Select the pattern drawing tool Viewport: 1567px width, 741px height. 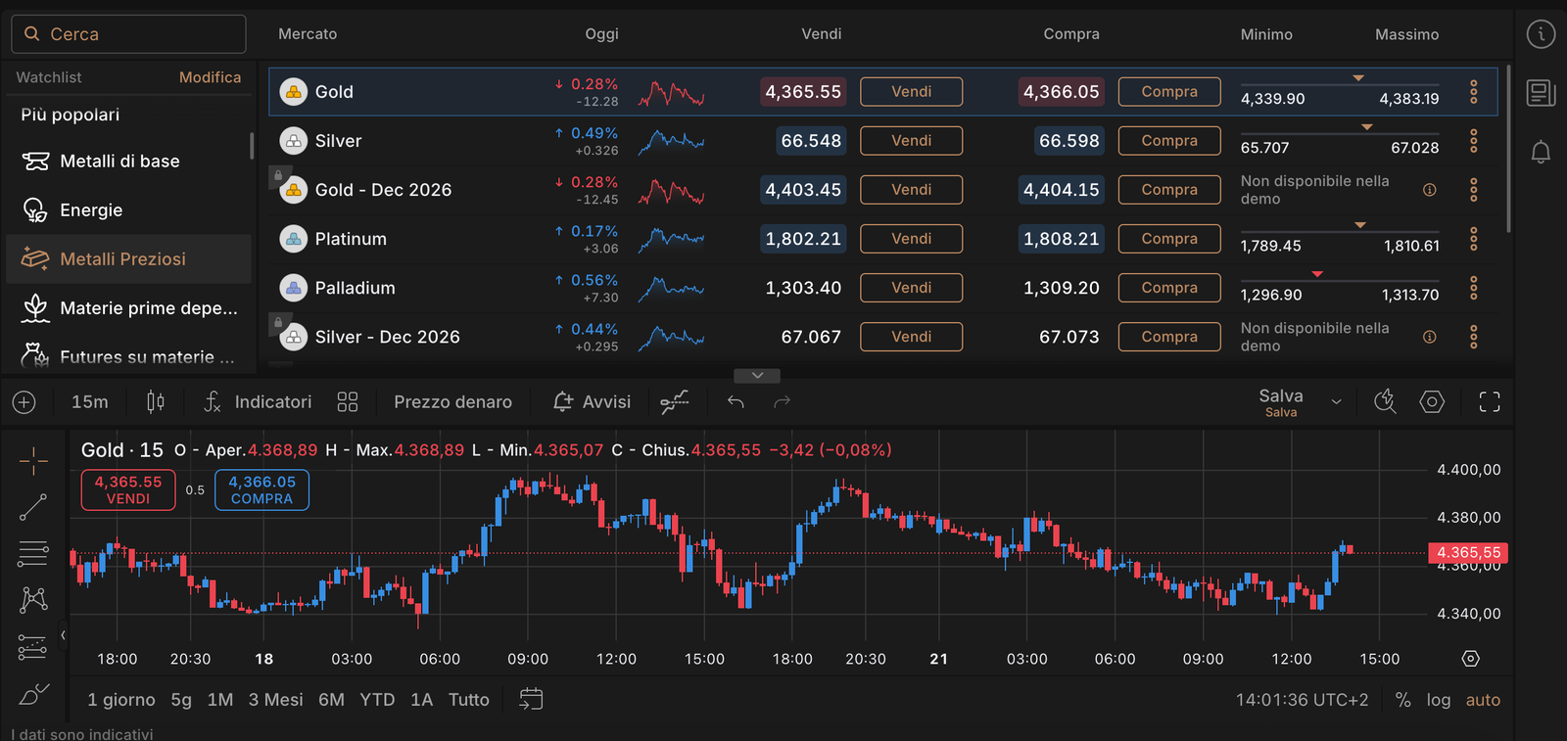tap(33, 599)
